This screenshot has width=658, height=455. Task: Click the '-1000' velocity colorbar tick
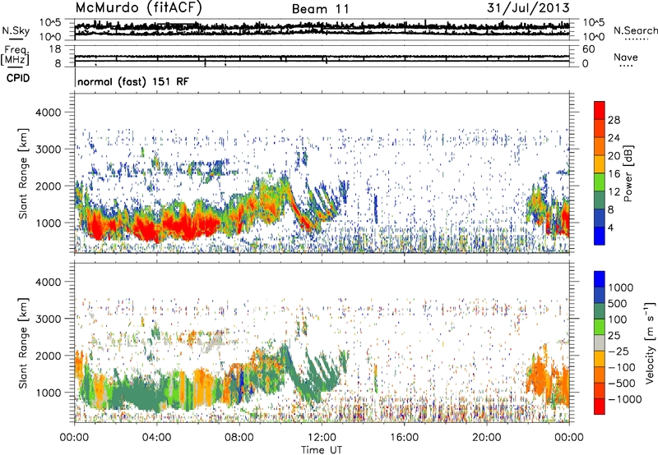(x=624, y=399)
